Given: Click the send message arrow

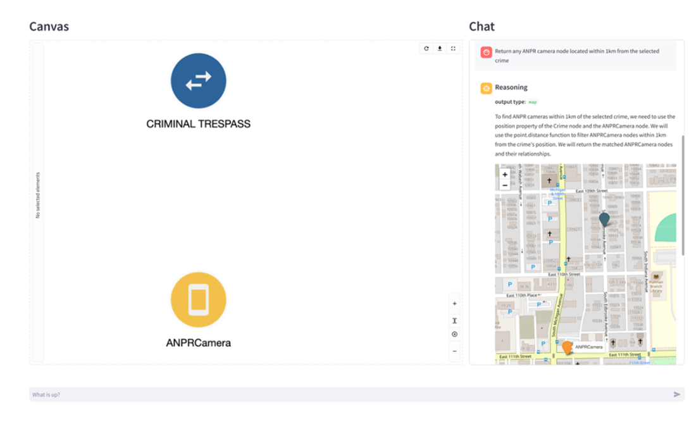Looking at the screenshot, I should 677,395.
